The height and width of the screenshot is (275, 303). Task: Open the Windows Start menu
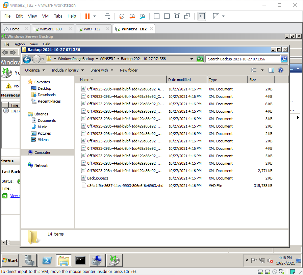pyautogui.click(x=10, y=260)
